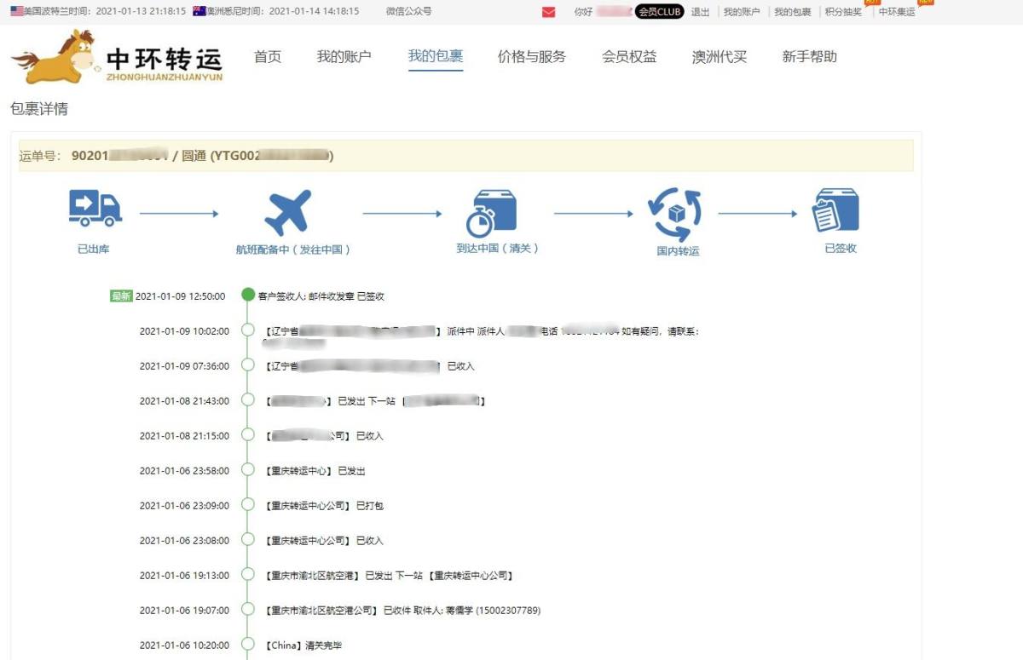Click the text 【重庆转运中心】 已发出
Viewport: 1023px width, 660px height.
point(315,471)
